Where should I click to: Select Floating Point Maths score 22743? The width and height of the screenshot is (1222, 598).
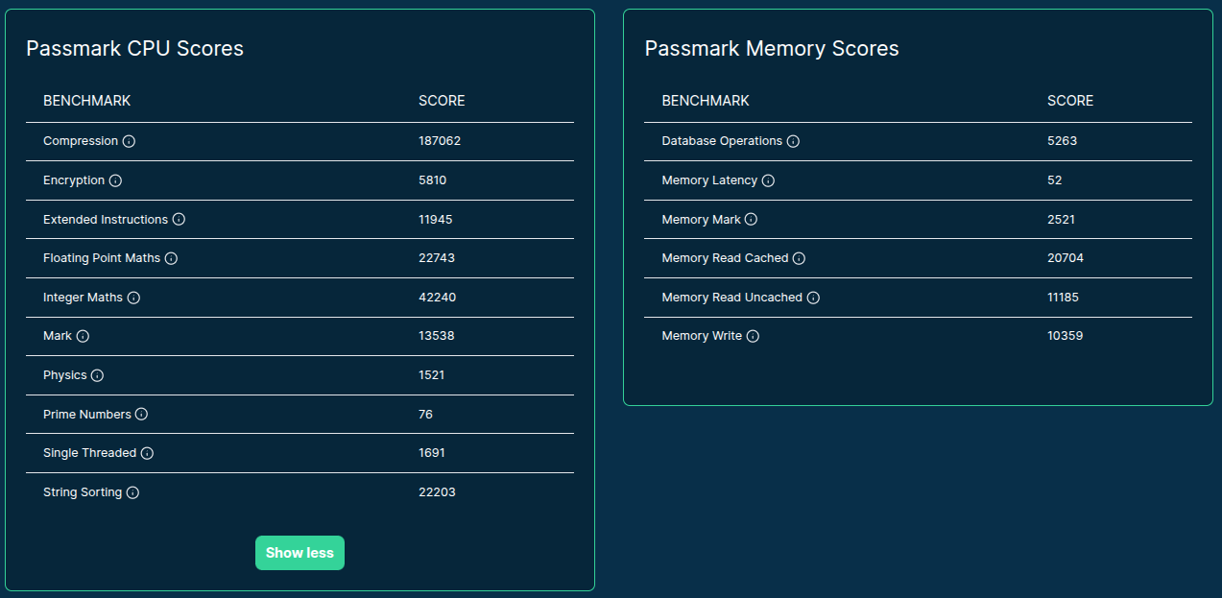click(437, 258)
